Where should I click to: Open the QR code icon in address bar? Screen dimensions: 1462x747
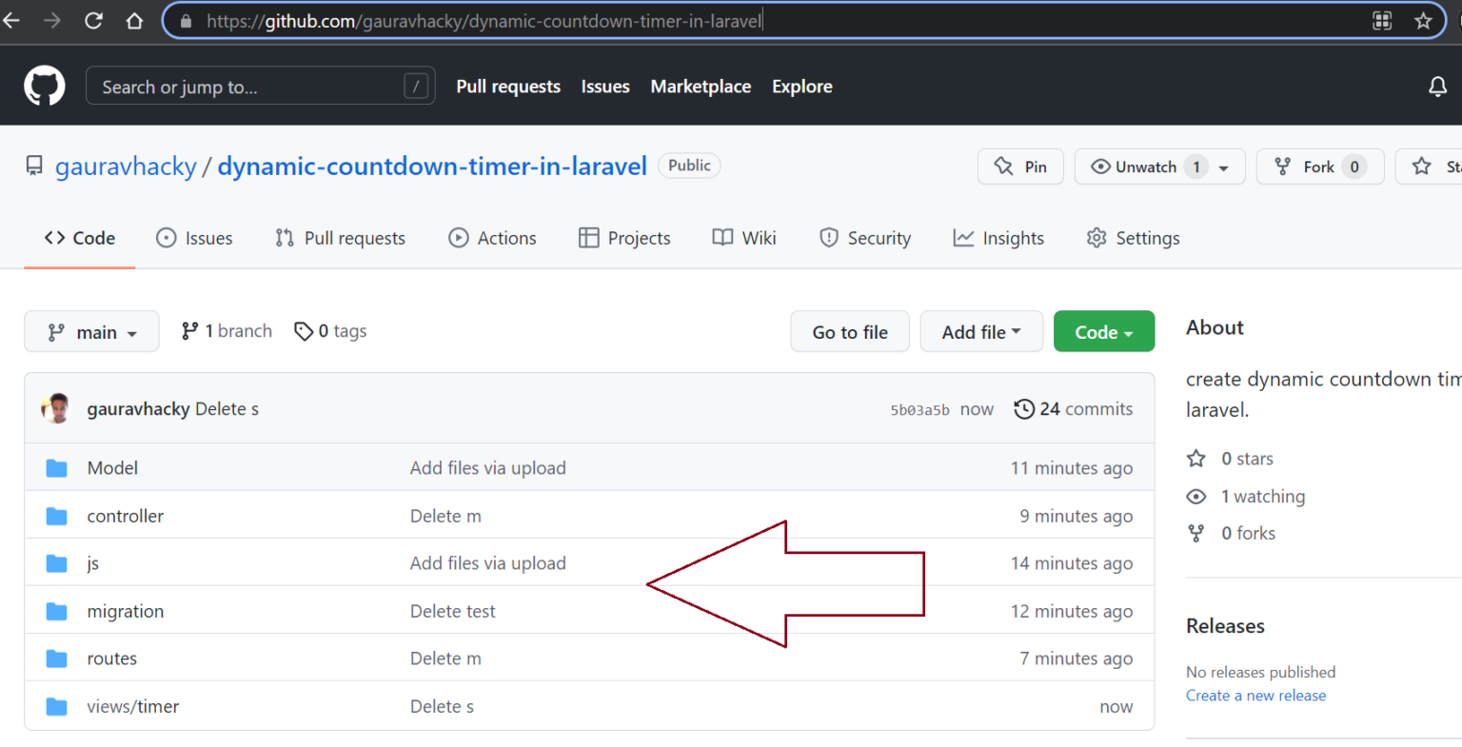click(x=1382, y=20)
